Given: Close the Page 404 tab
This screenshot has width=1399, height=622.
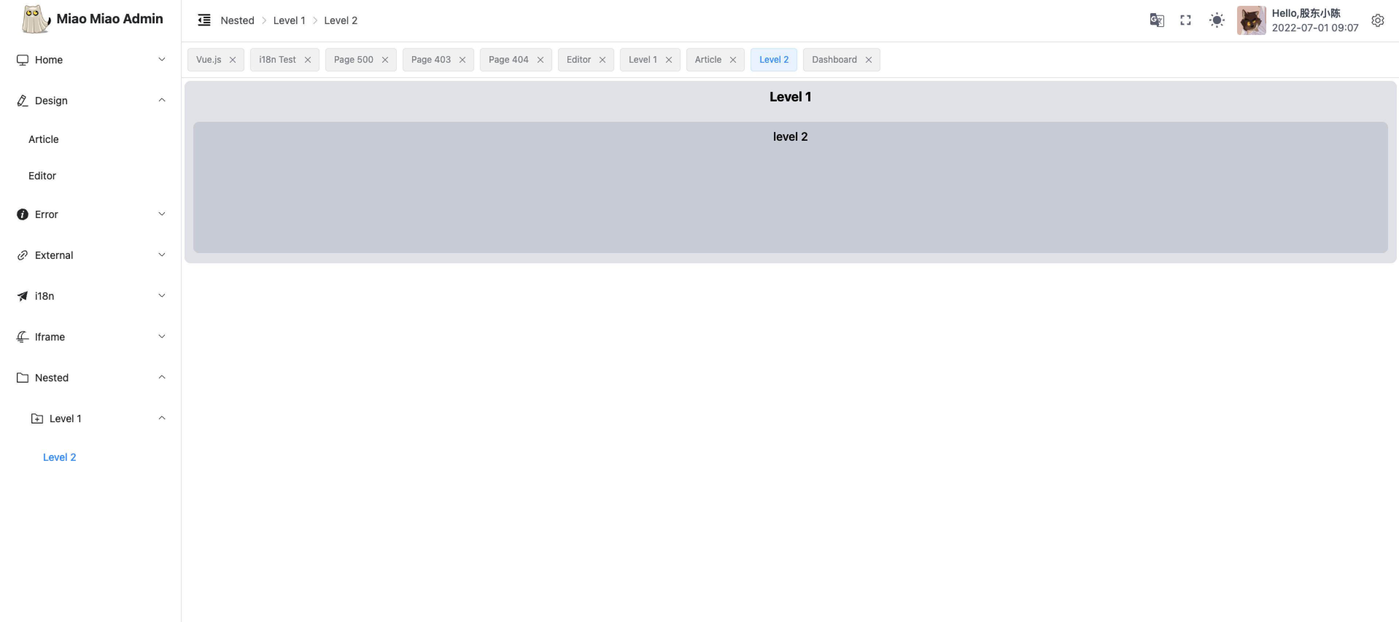Looking at the screenshot, I should (540, 60).
